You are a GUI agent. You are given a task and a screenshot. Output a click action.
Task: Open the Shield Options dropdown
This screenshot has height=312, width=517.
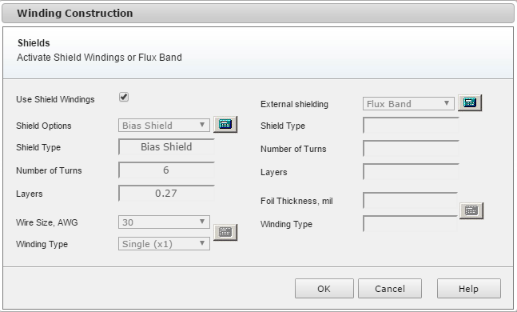164,126
